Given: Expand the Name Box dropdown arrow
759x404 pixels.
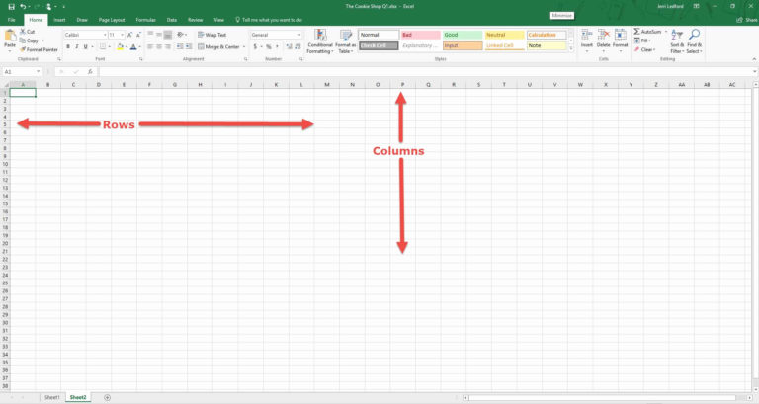Looking at the screenshot, I should coord(38,71).
